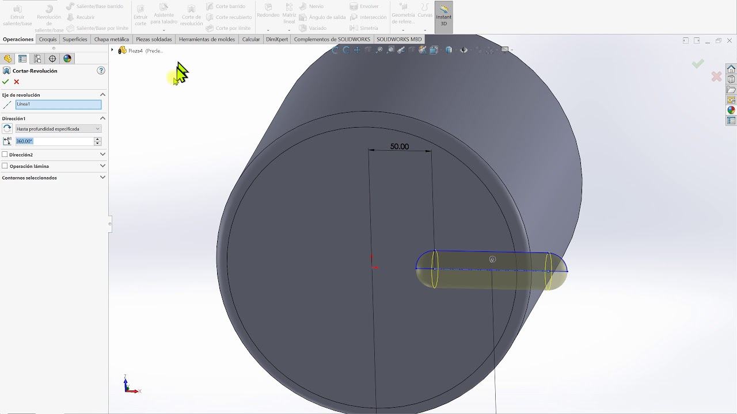Image resolution: width=737 pixels, height=414 pixels.
Task: Open the Herramientas de moldes tab
Action: pyautogui.click(x=207, y=40)
